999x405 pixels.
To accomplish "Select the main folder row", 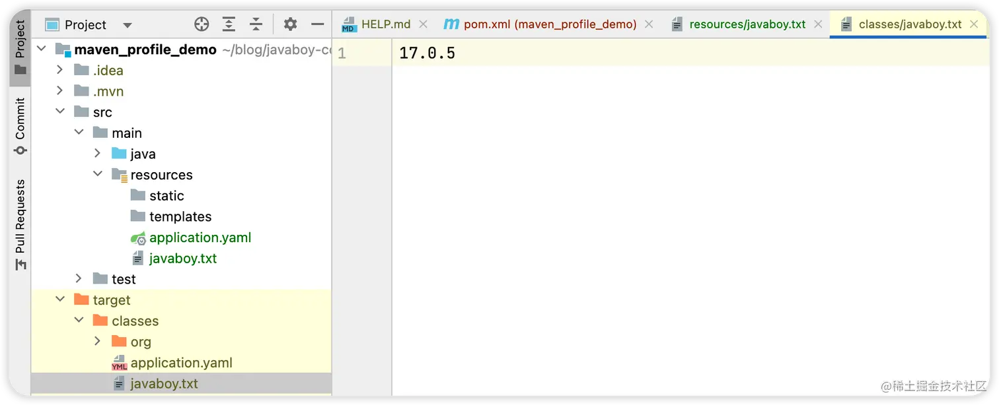I will point(181,133).
